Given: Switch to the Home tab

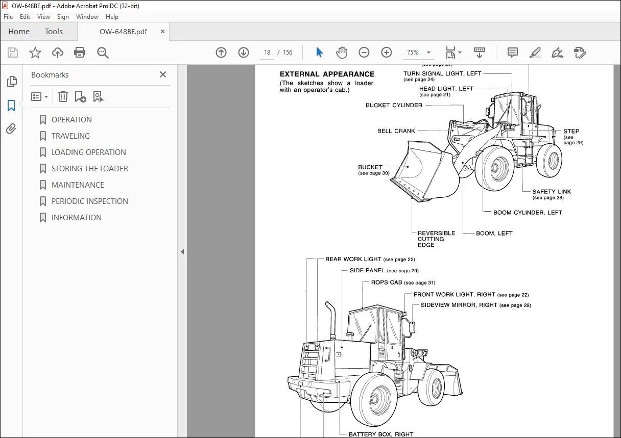Looking at the screenshot, I should (19, 32).
